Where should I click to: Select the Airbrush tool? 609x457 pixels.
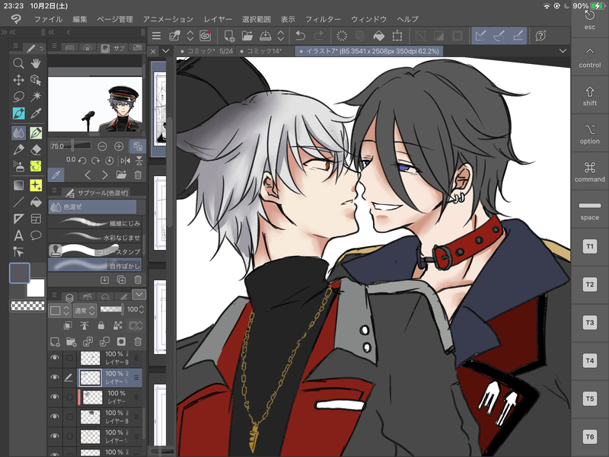(x=18, y=166)
